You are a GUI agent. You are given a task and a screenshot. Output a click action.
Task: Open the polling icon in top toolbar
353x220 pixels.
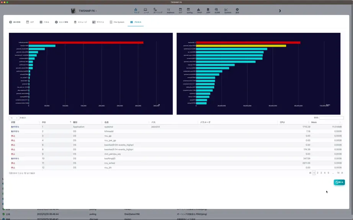point(158,11)
